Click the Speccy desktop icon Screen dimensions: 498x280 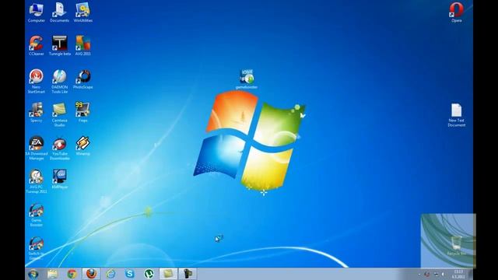[x=37, y=112]
